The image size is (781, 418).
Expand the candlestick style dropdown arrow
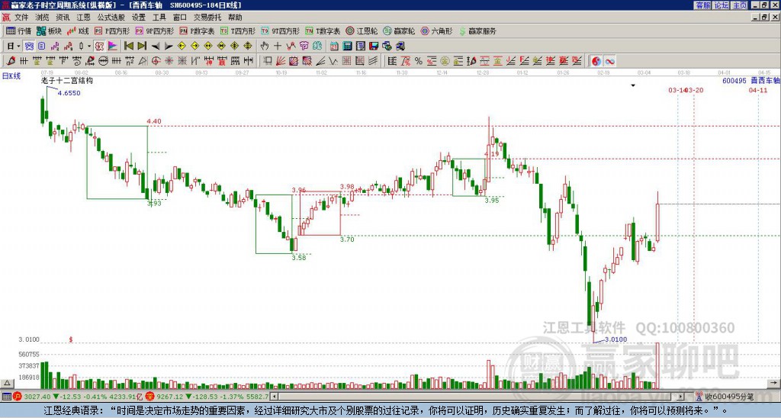point(89,47)
